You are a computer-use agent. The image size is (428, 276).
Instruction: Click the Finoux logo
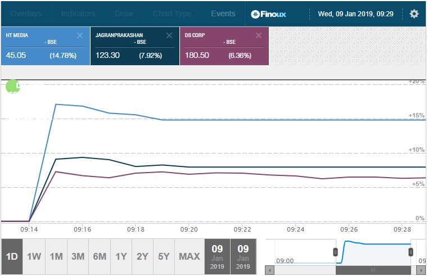[x=268, y=14]
